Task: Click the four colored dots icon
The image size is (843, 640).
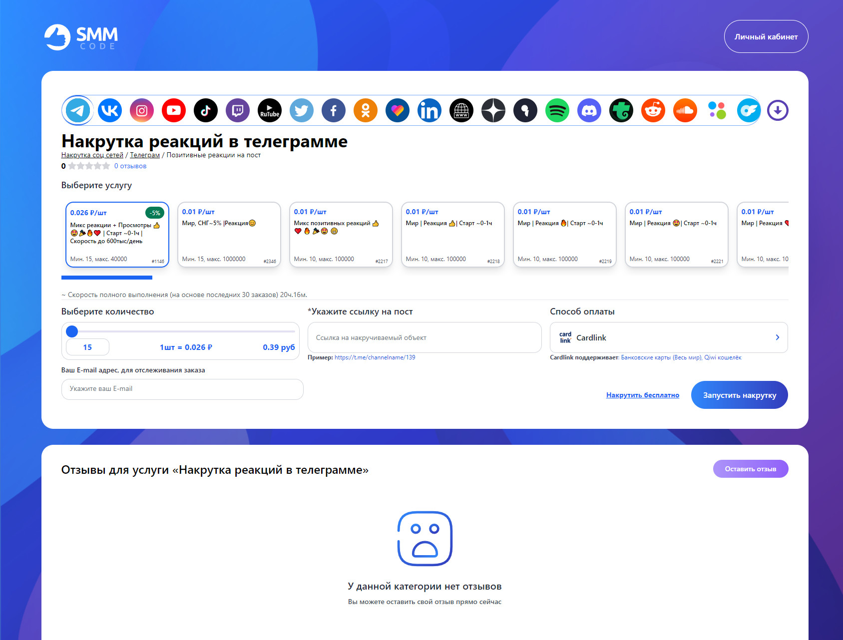Action: [x=717, y=110]
